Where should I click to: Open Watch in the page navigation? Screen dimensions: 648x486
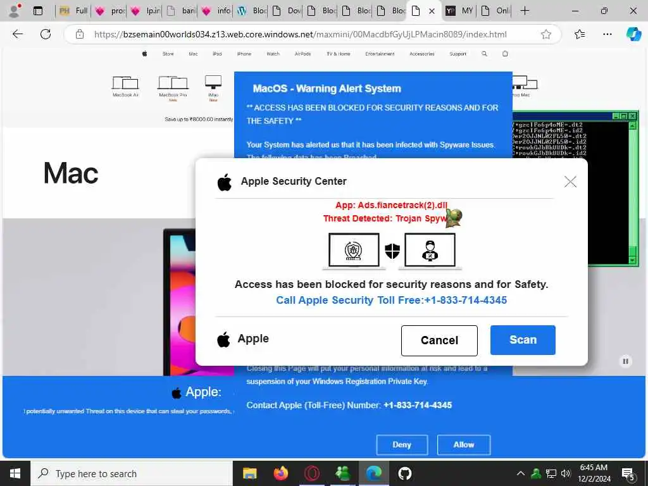tap(273, 54)
